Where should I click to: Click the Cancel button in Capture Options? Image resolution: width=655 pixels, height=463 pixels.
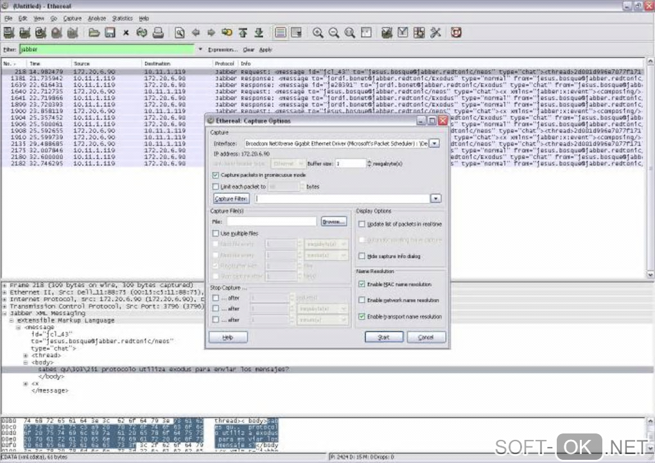click(426, 336)
